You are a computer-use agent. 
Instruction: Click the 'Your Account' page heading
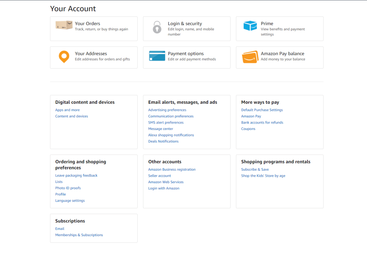coord(73,9)
